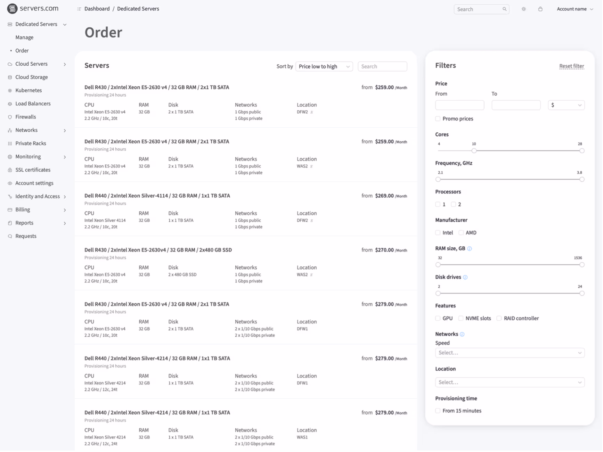Enable the RAID controller checkbox
The image size is (603, 452).
[499, 319]
